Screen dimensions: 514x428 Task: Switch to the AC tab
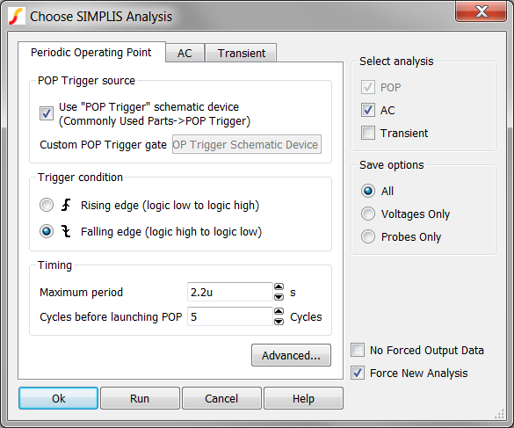click(x=185, y=53)
